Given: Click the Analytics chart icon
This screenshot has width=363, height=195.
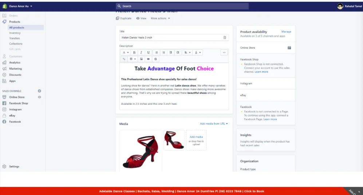Looking at the screenshot, I should (4, 63).
